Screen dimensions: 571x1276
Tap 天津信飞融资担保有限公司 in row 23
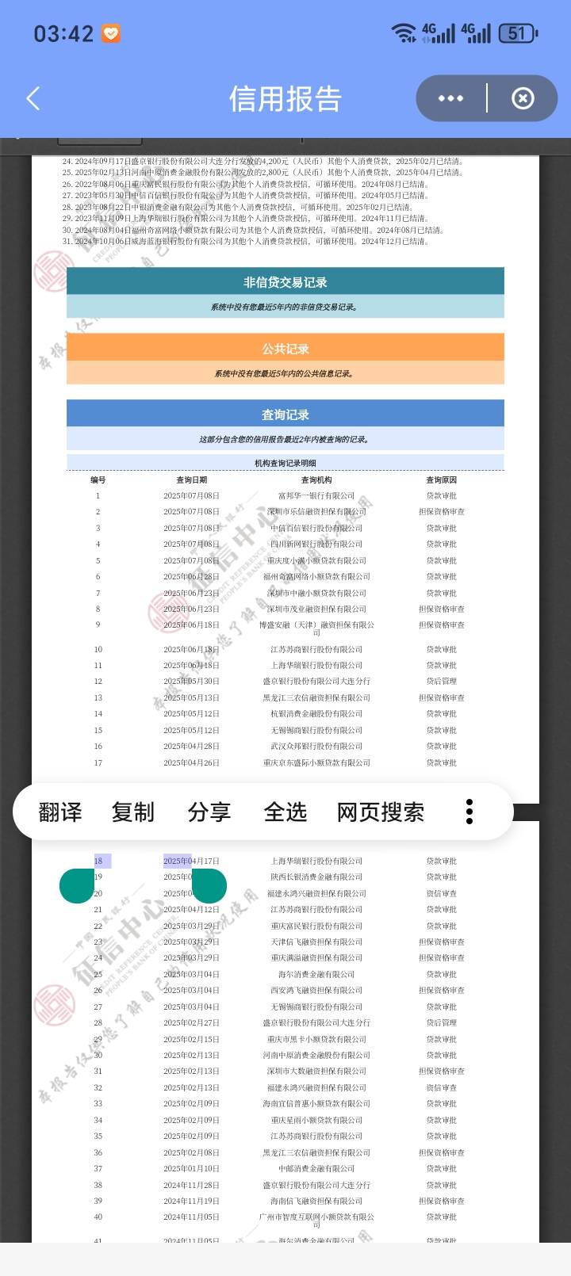316,942
